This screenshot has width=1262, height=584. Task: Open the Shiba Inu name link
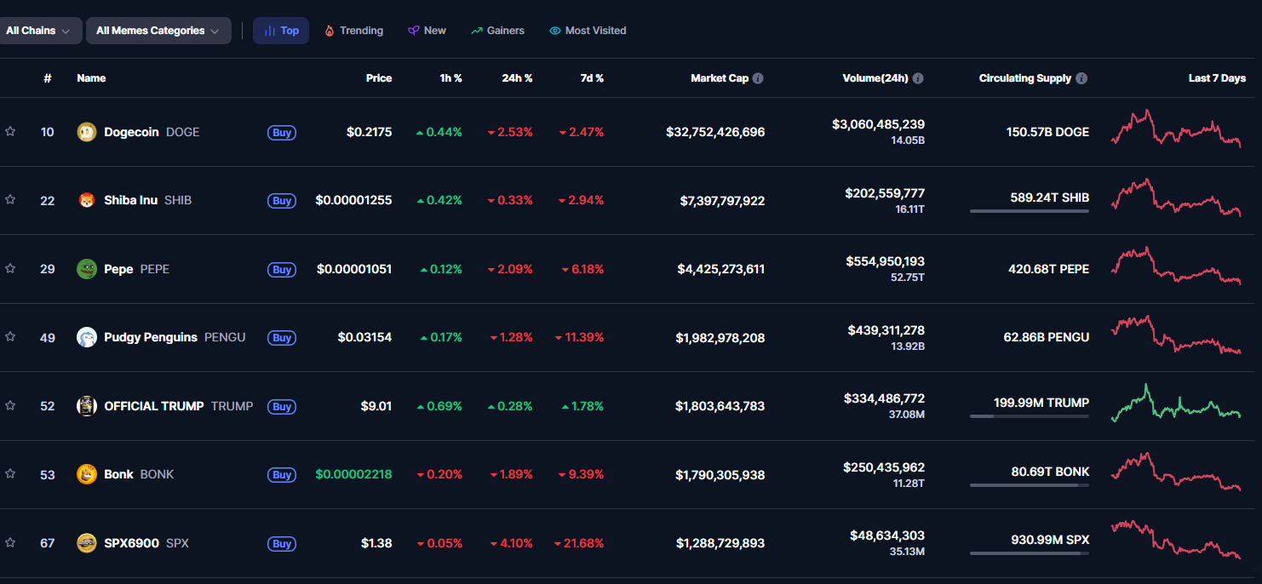(x=130, y=200)
